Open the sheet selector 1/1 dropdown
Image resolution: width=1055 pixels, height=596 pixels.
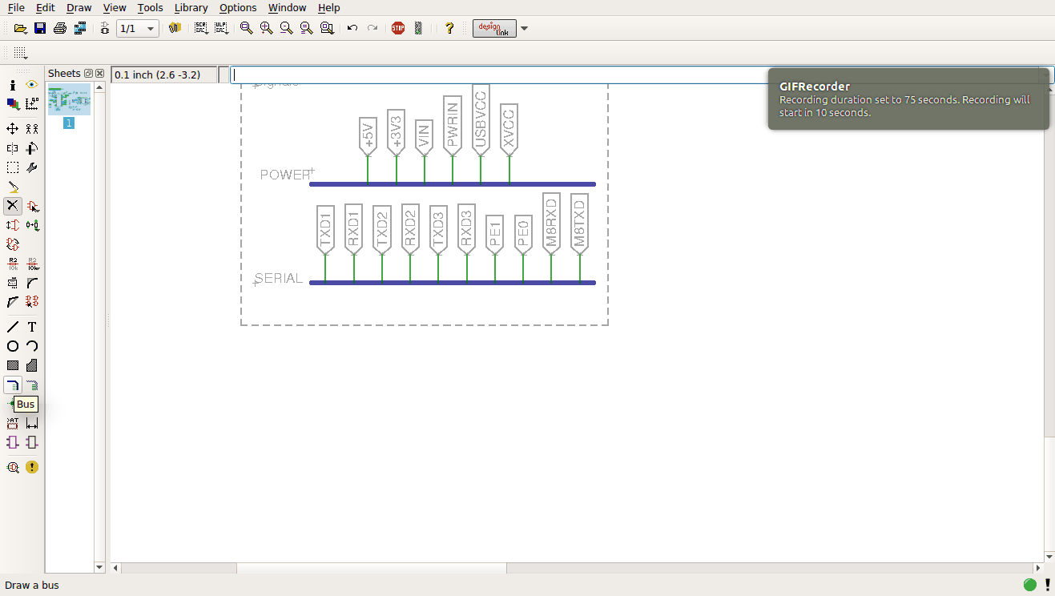click(136, 29)
